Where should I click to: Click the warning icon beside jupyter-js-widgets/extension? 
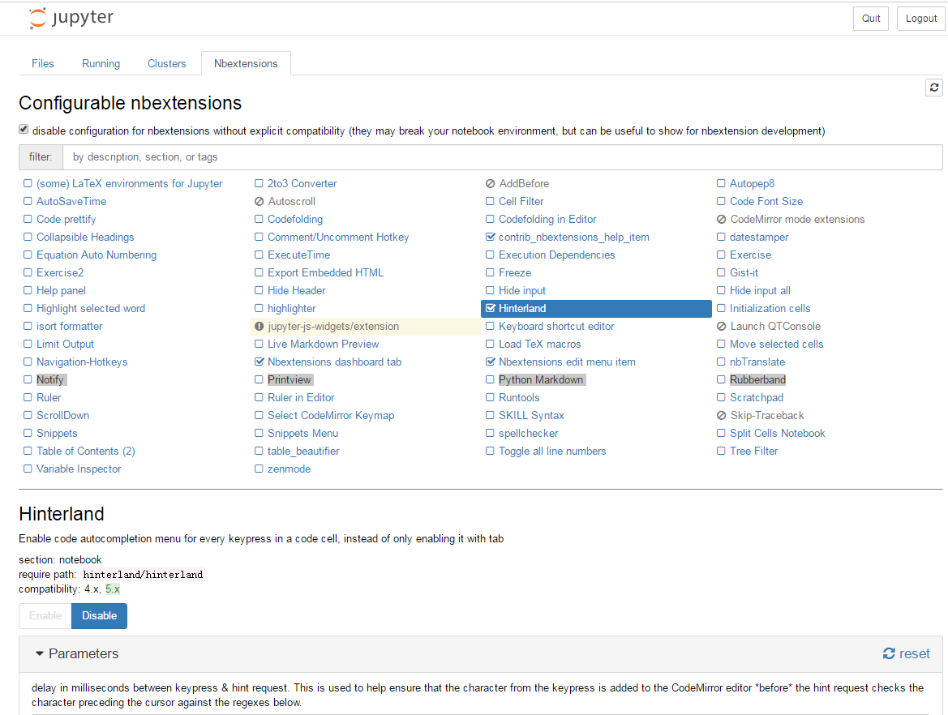260,327
